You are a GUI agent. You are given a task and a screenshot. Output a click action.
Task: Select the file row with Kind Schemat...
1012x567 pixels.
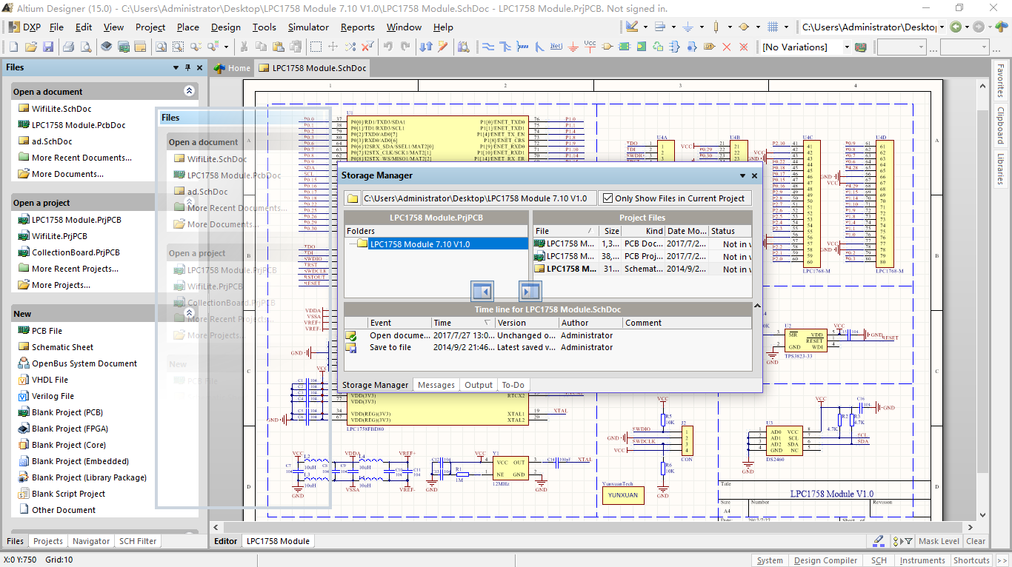642,269
